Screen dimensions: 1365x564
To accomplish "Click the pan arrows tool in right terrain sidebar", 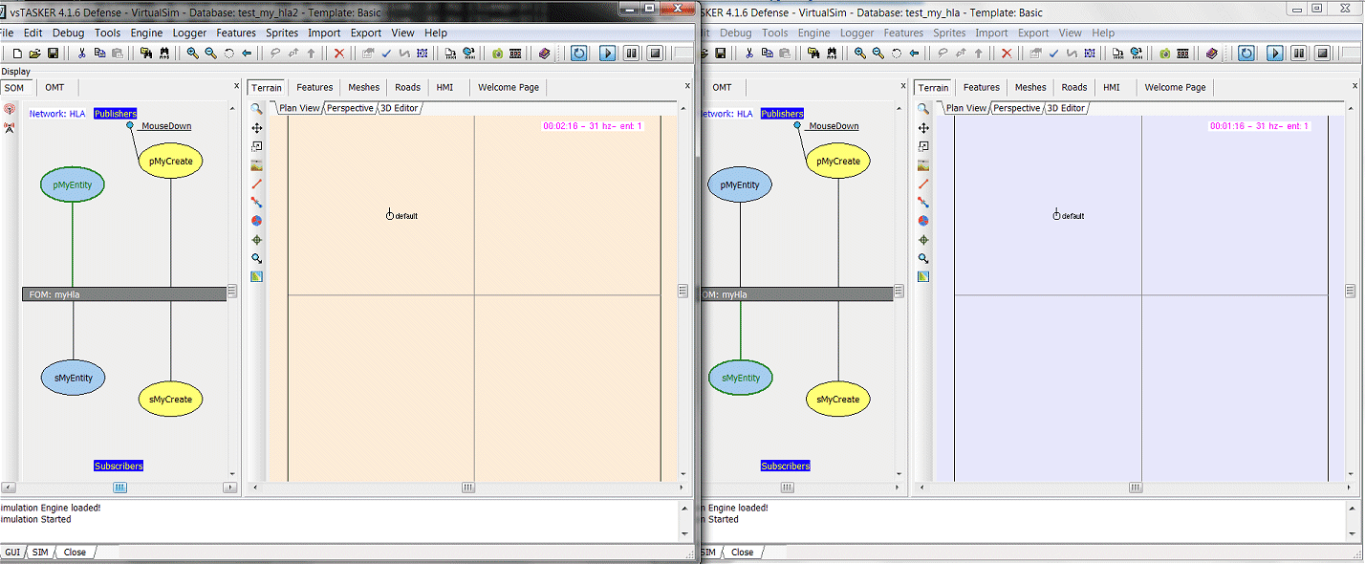I will coord(923,128).
